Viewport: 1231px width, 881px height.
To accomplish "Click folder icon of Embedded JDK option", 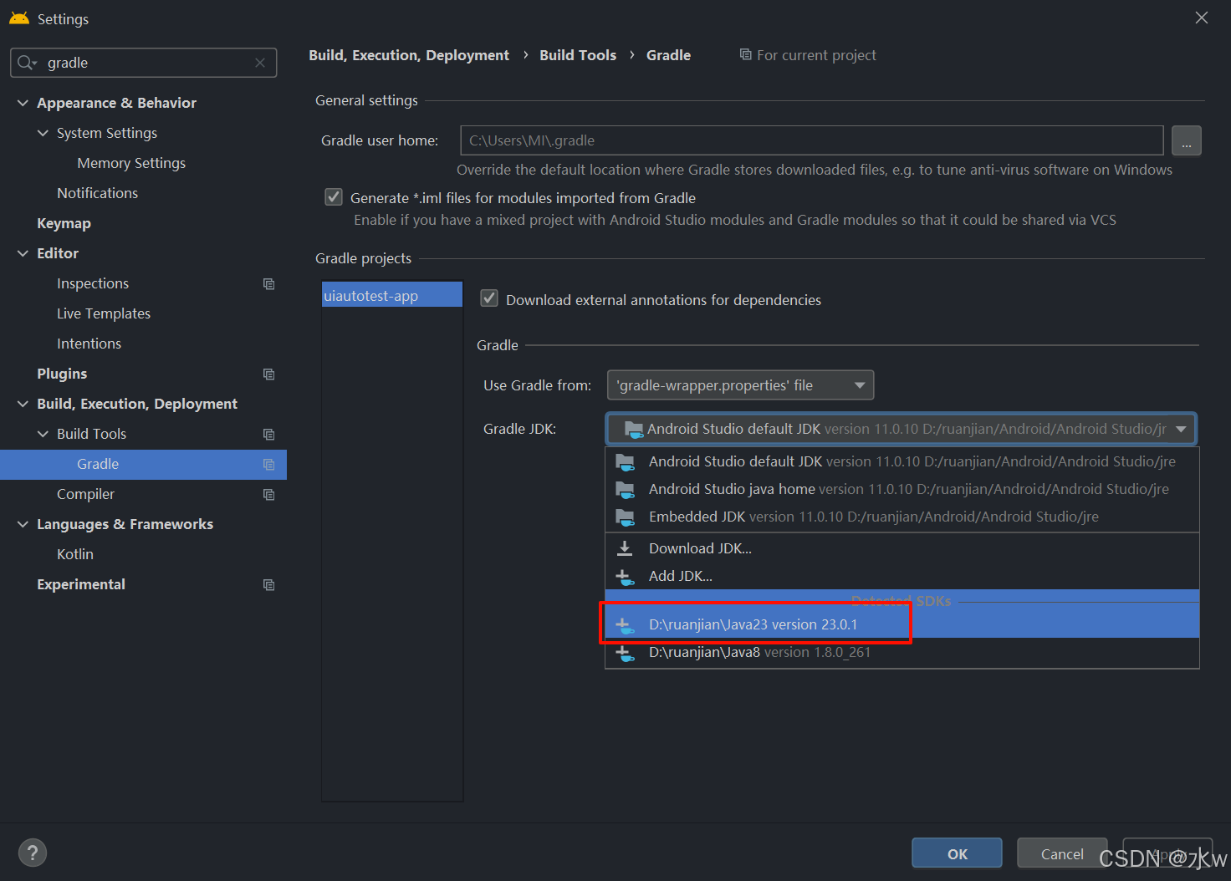I will [625, 517].
